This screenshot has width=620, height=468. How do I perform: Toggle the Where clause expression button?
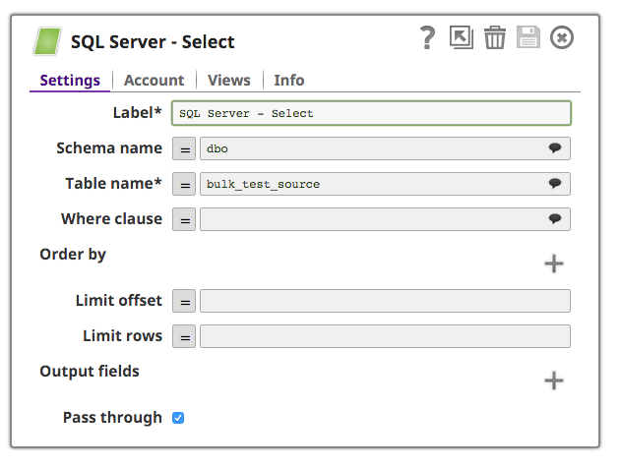[184, 219]
